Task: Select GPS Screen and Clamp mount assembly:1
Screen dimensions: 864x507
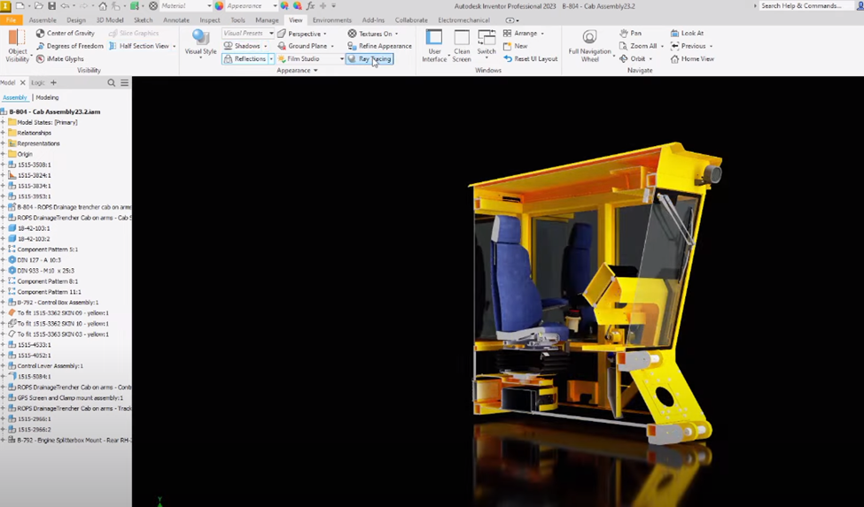Action: (70, 397)
